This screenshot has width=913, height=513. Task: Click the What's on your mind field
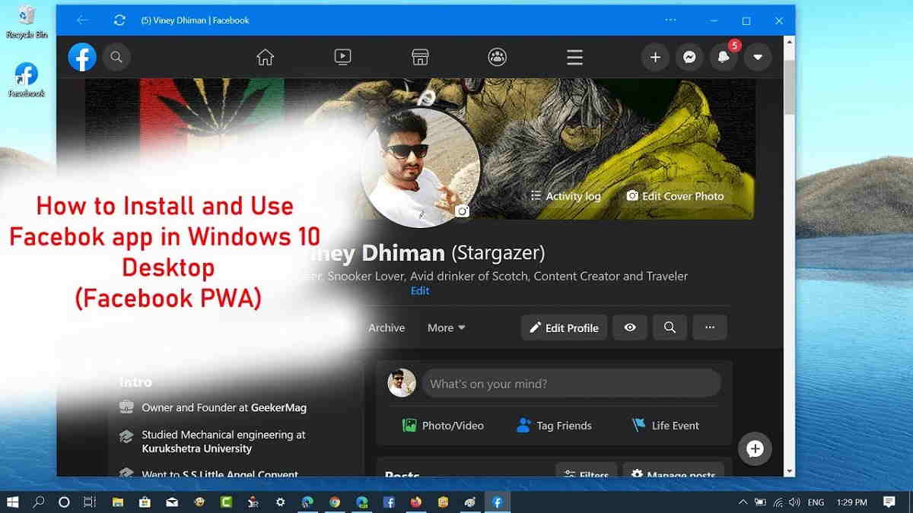pos(571,383)
